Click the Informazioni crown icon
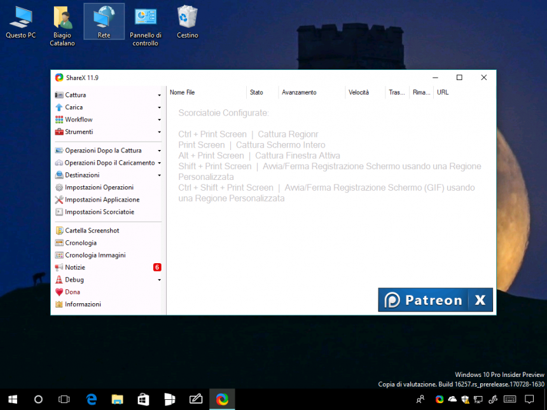 pyautogui.click(x=59, y=304)
